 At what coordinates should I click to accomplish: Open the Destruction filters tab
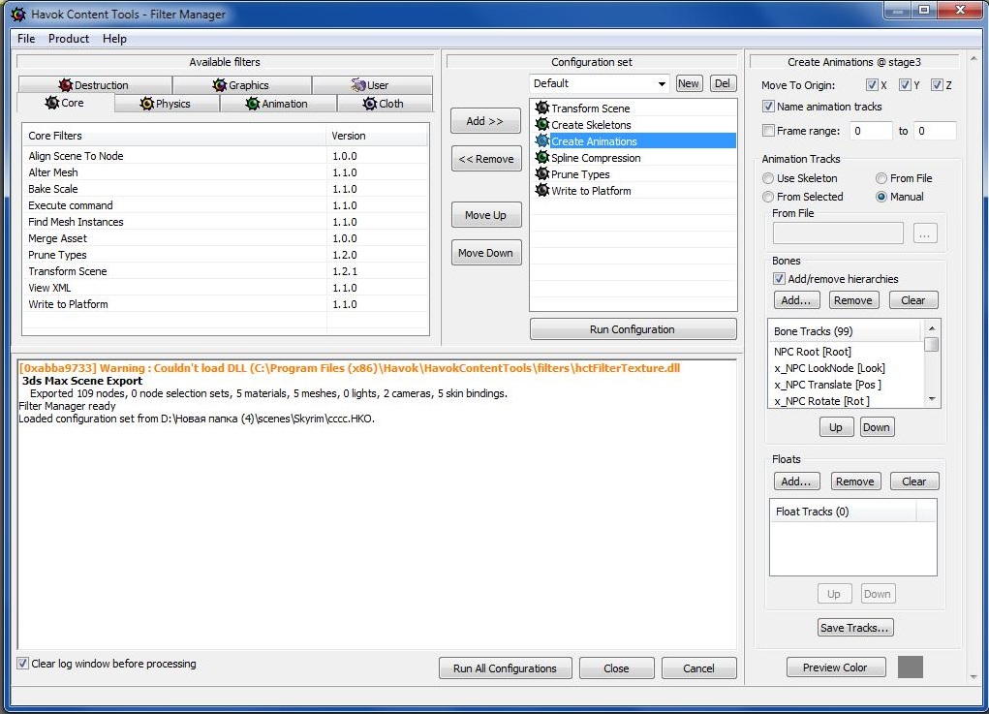tap(95, 85)
